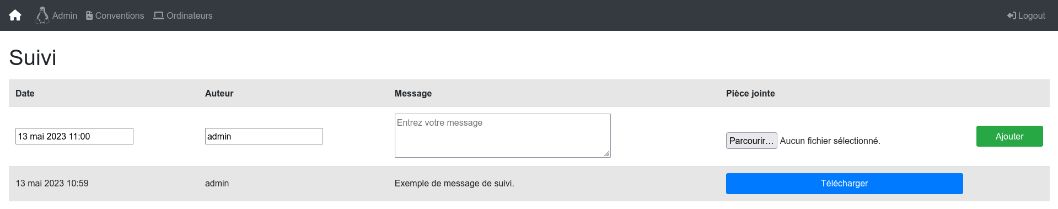Click the penguin Admin icon
Image resolution: width=1058 pixels, height=209 pixels.
click(x=42, y=15)
